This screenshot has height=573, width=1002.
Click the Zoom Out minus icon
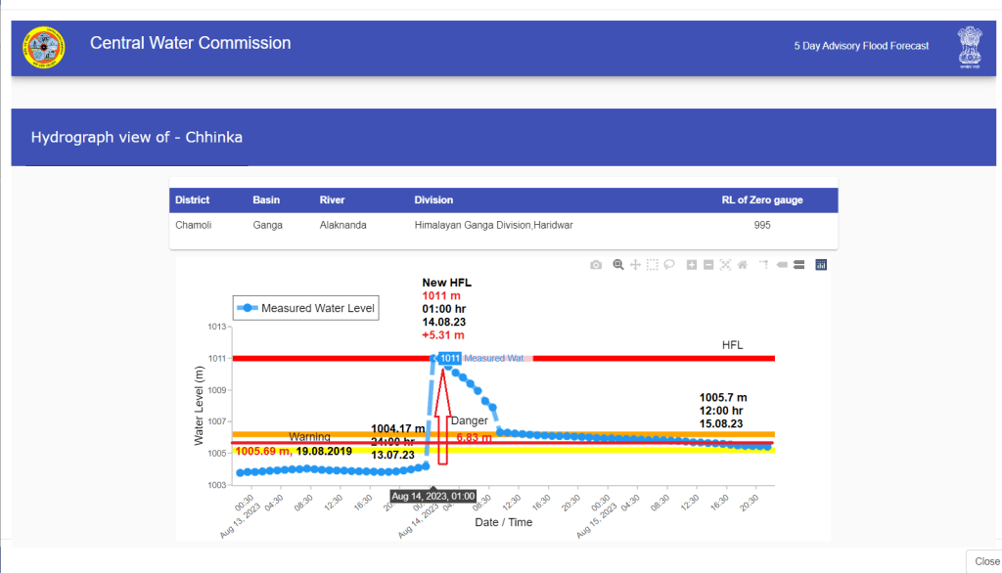click(708, 265)
